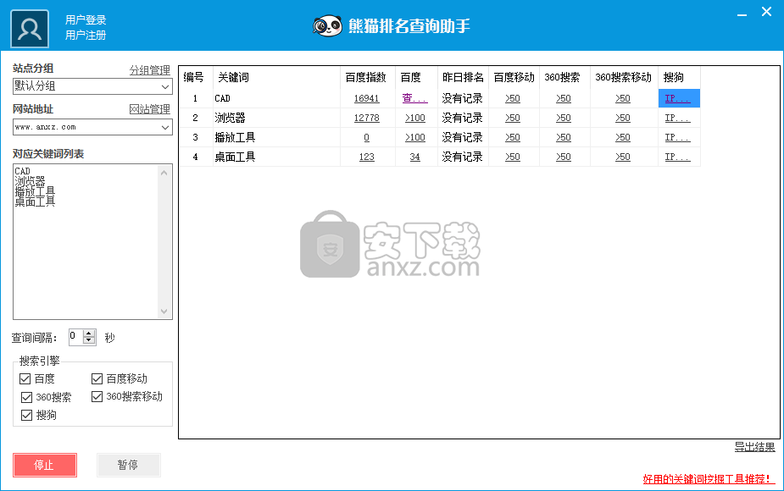Viewport: 784px width, 491px height.
Task: Click the 查... Baidu rank link for CAD
Action: pyautogui.click(x=415, y=98)
